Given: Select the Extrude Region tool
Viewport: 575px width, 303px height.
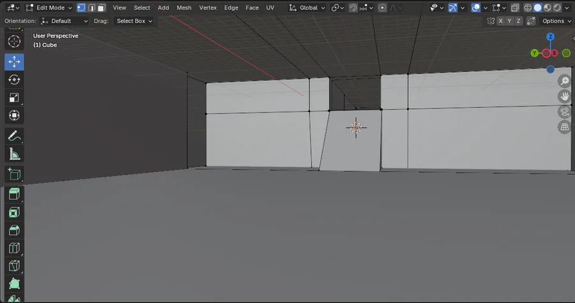Looking at the screenshot, I should [14, 194].
